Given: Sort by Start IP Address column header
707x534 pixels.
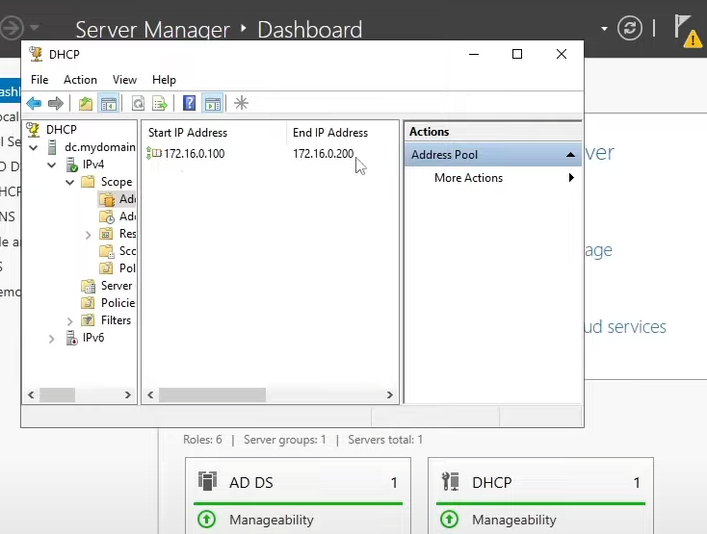Looking at the screenshot, I should click(214, 133).
